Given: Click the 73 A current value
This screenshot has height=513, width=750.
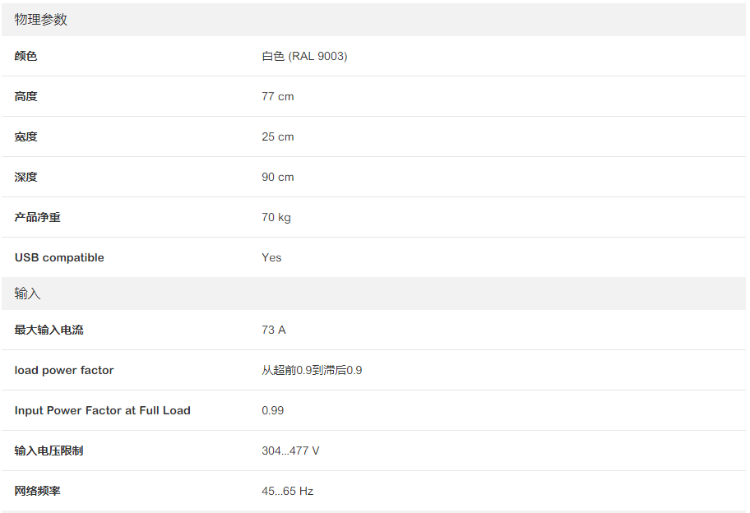Looking at the screenshot, I should tap(274, 330).
